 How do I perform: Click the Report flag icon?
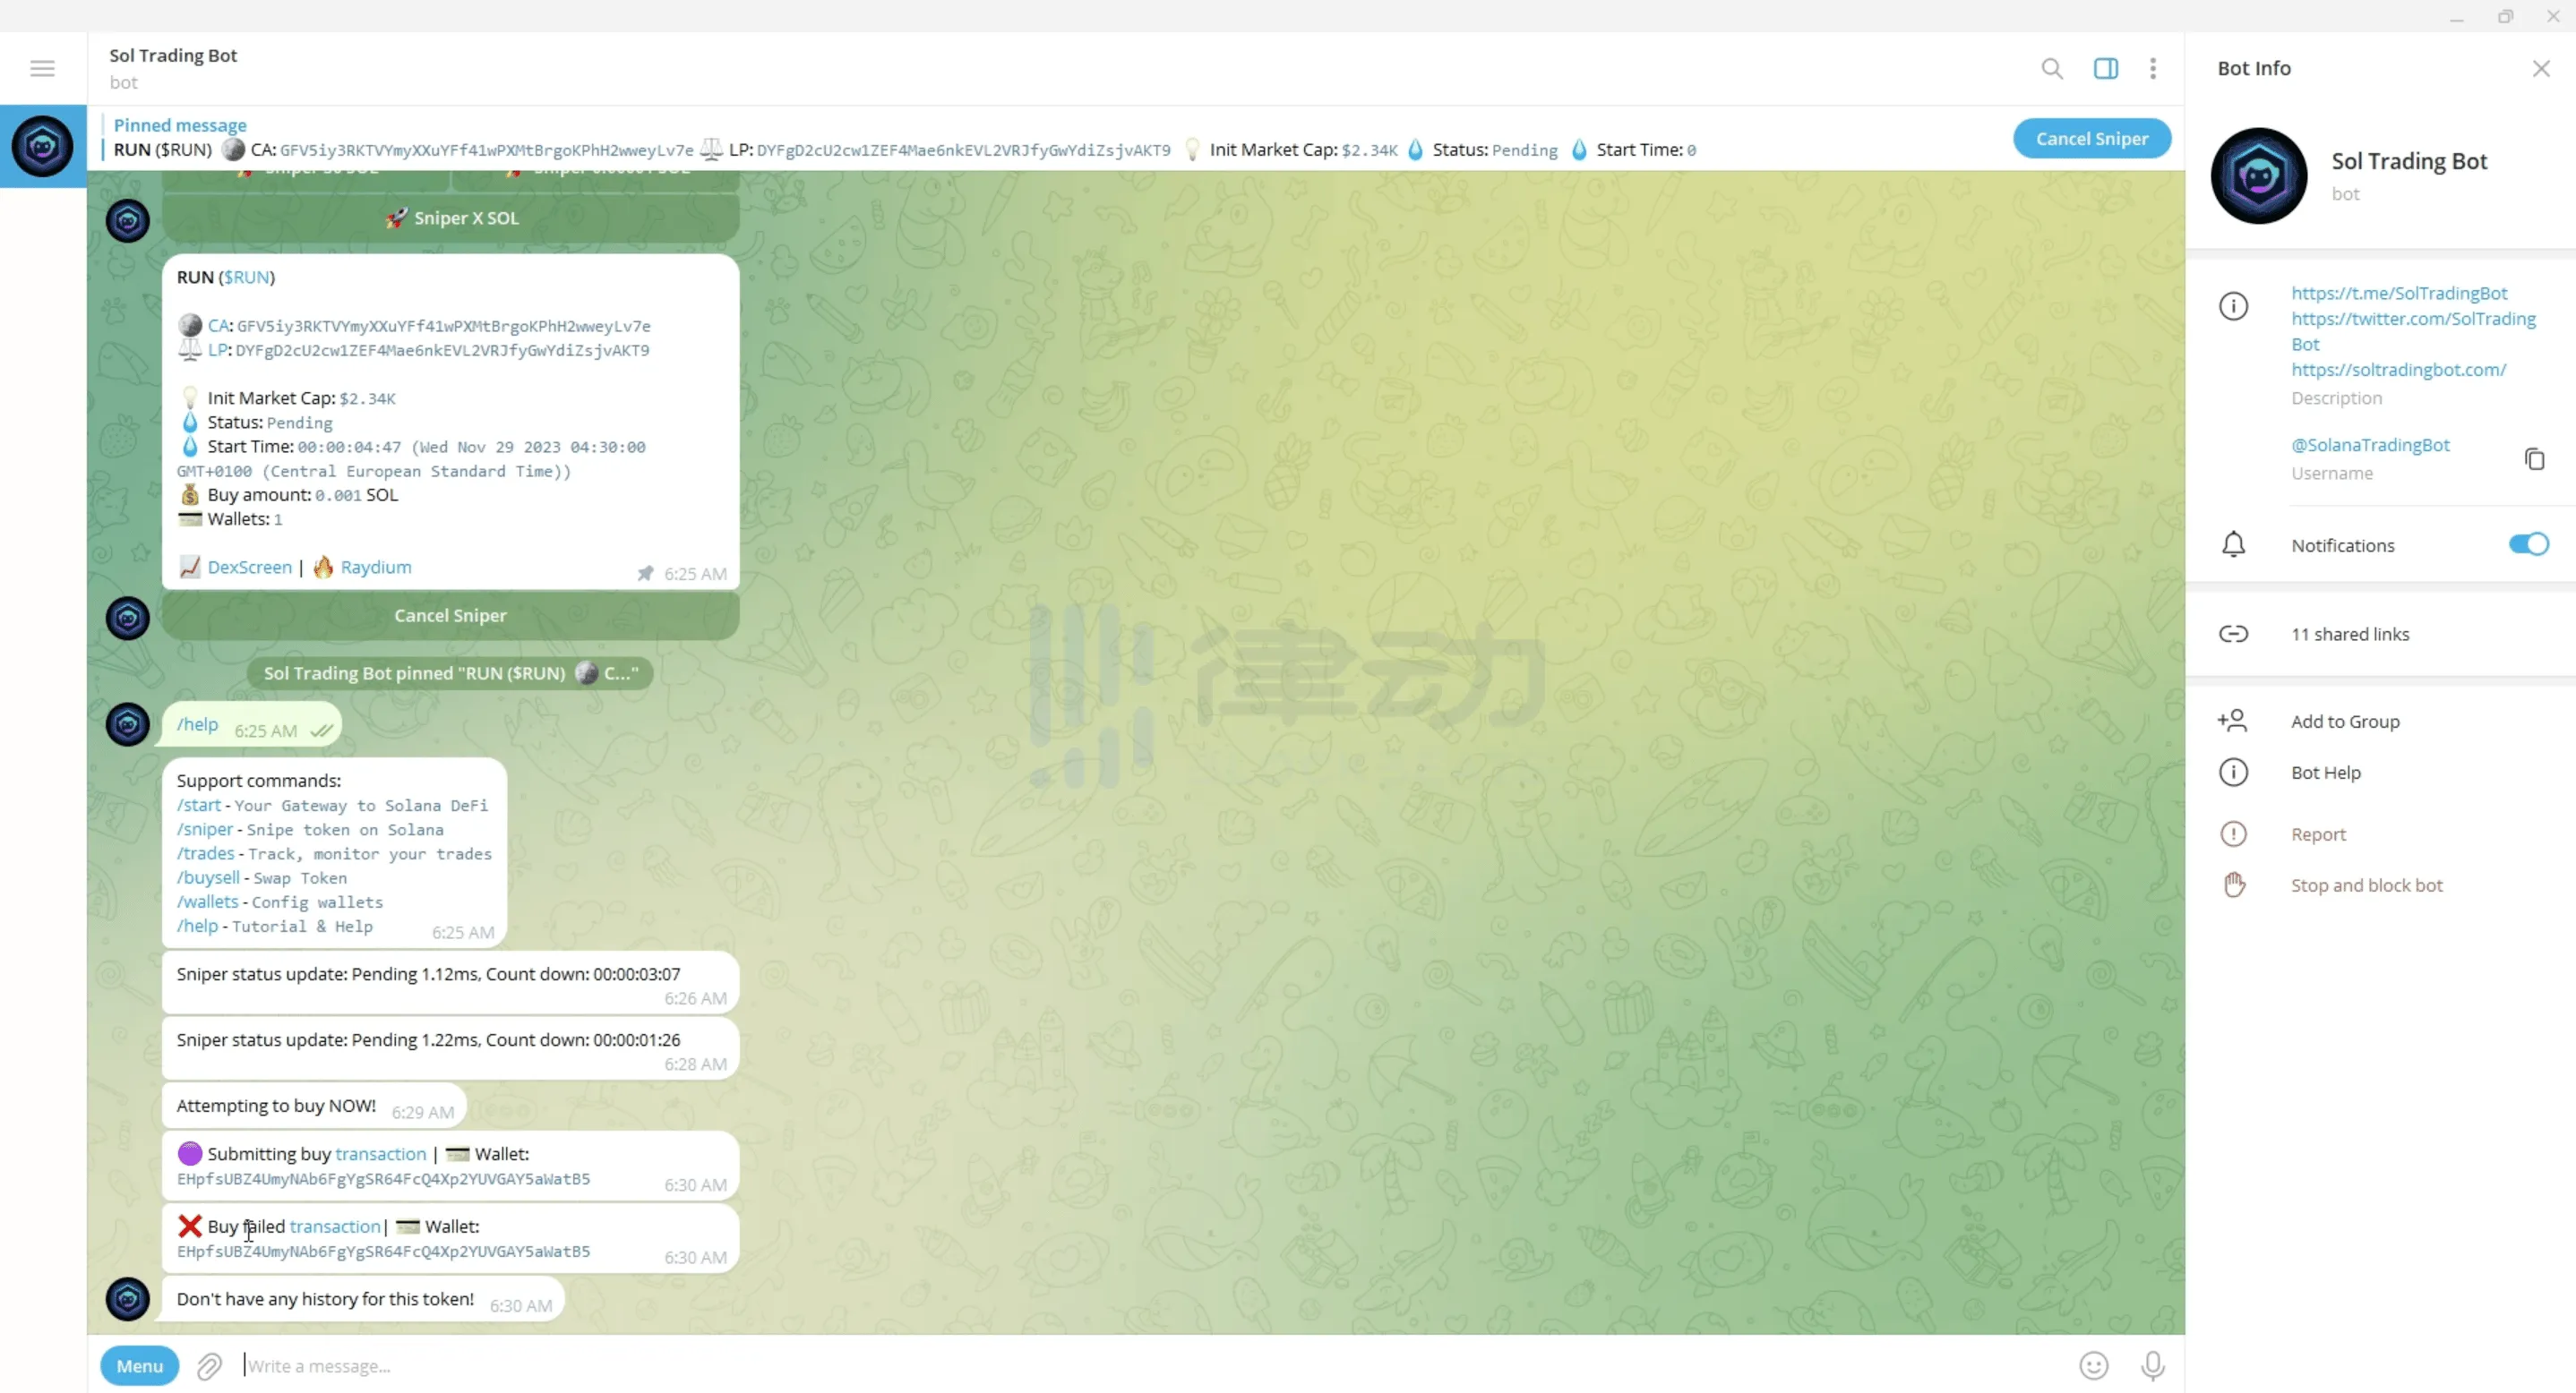[x=2233, y=833]
